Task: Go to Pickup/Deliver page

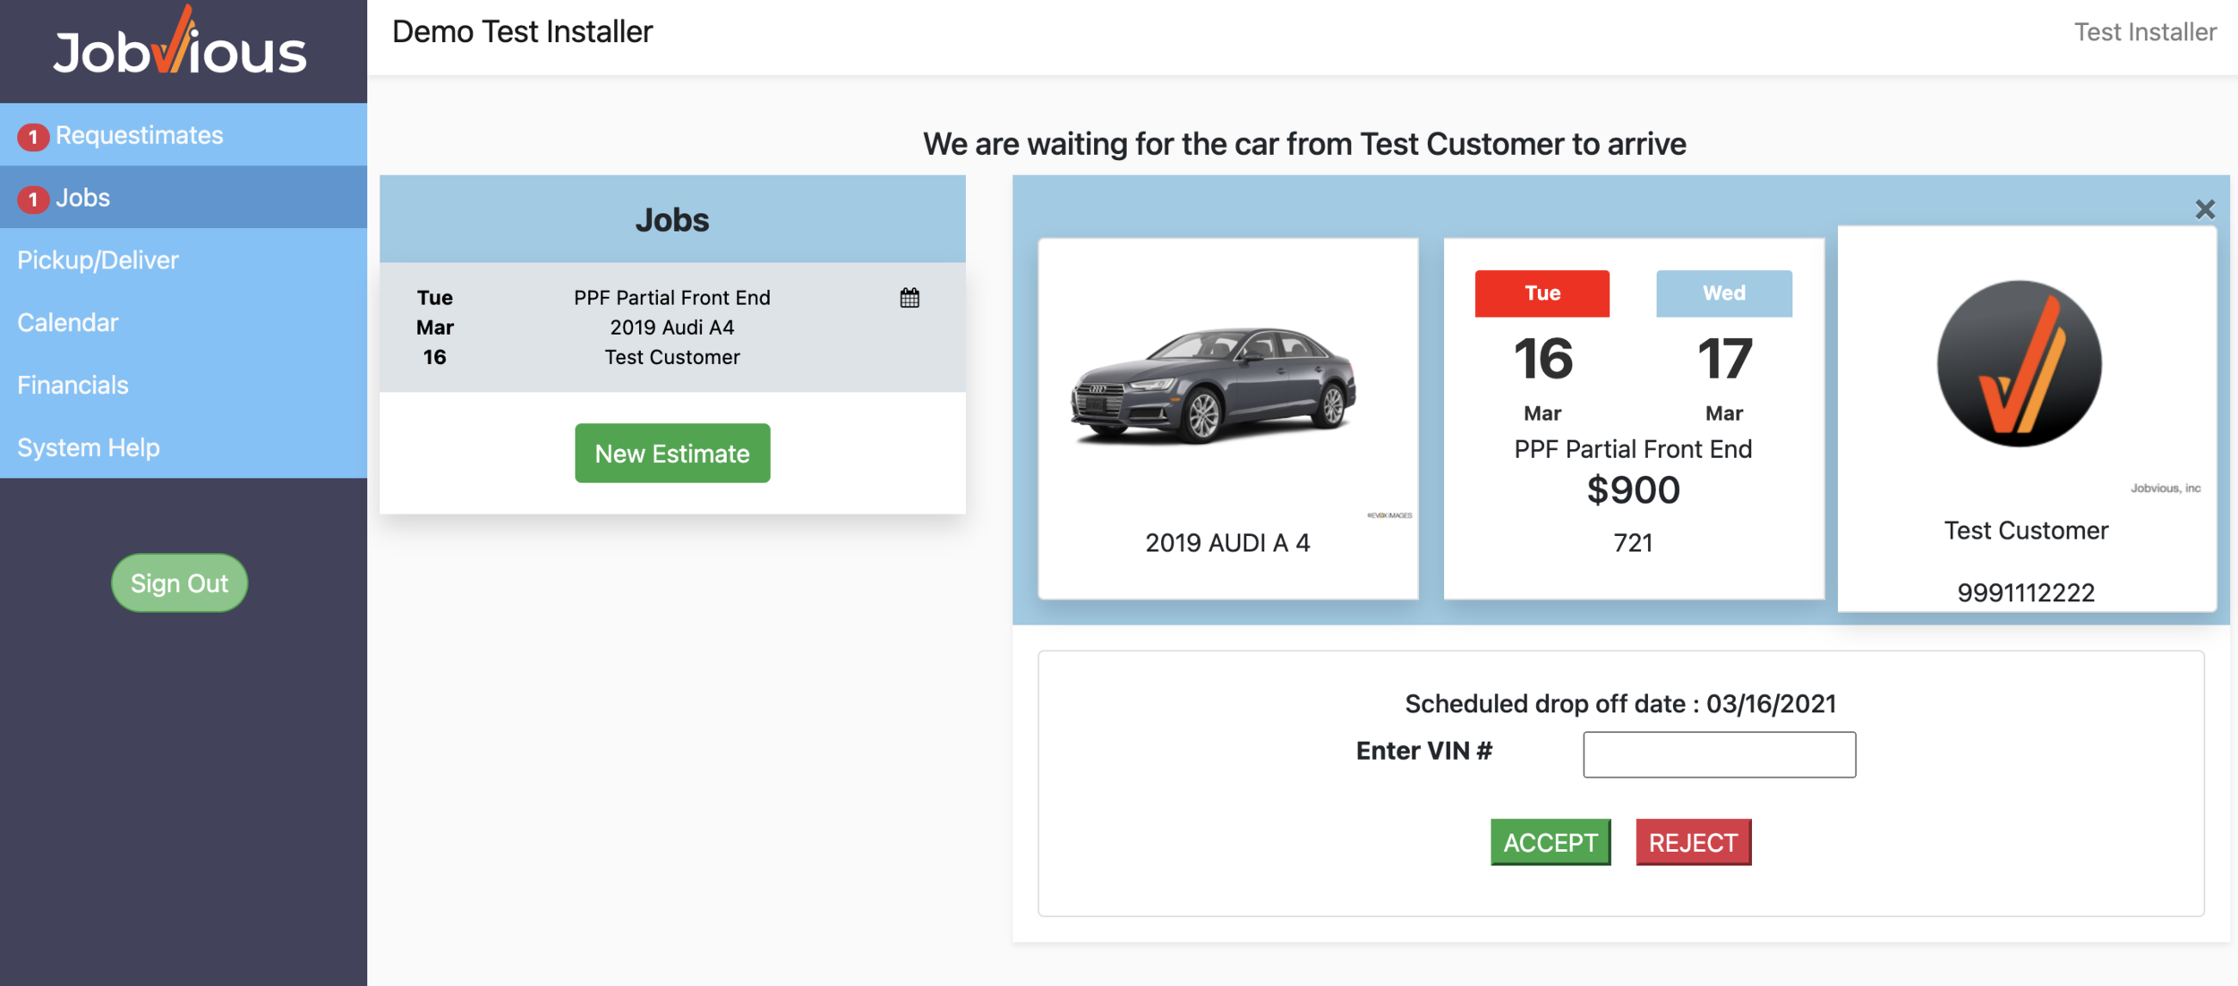Action: (x=98, y=259)
